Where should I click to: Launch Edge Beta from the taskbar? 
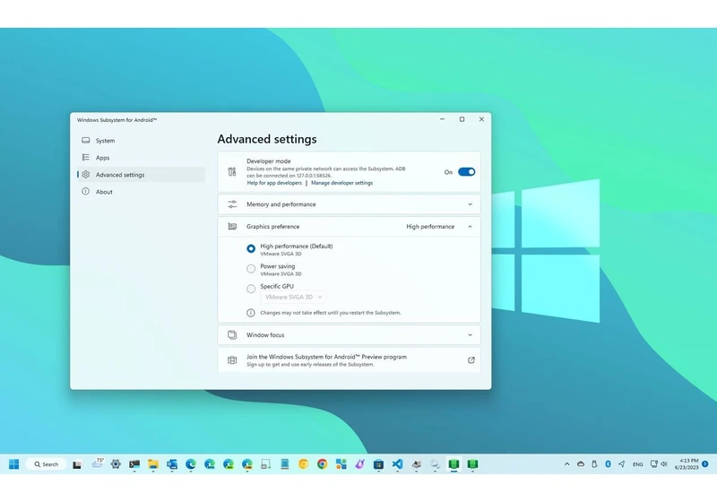(x=210, y=464)
